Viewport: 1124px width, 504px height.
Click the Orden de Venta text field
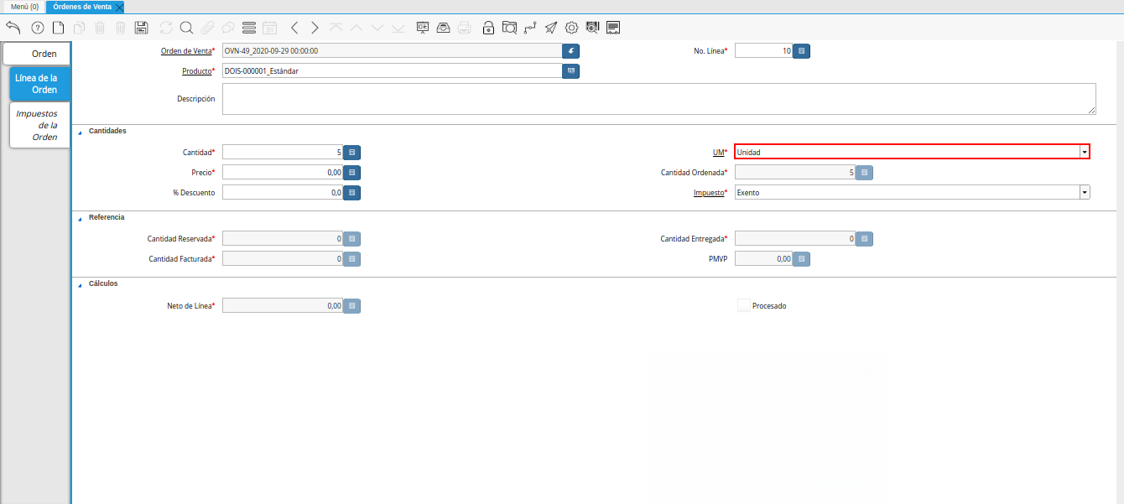click(x=392, y=51)
